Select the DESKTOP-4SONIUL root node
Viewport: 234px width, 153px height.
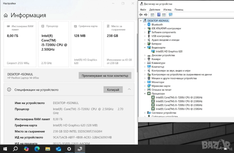point(158,21)
